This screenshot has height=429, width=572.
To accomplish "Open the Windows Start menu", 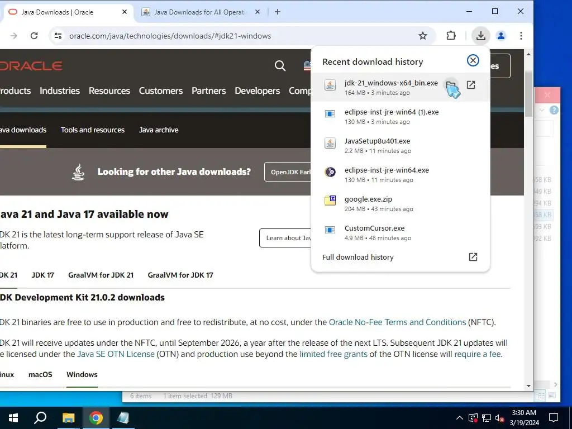I will coord(13,418).
